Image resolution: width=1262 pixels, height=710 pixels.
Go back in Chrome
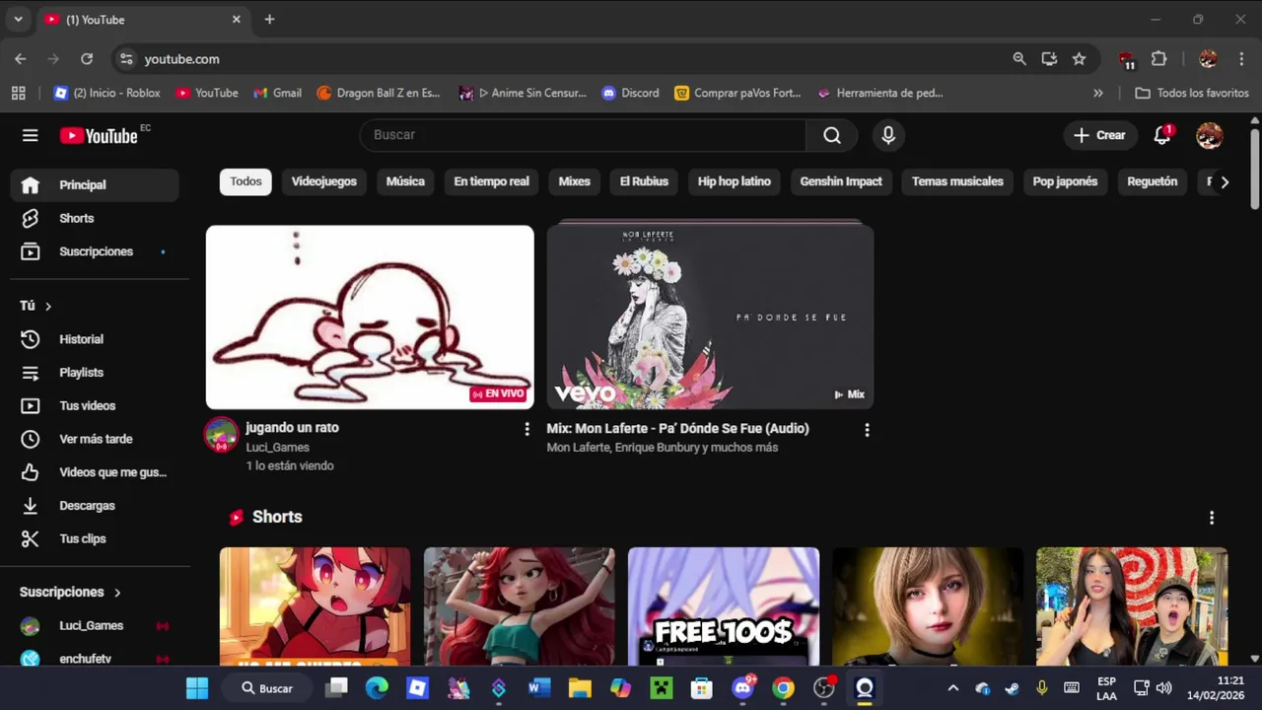(x=21, y=59)
